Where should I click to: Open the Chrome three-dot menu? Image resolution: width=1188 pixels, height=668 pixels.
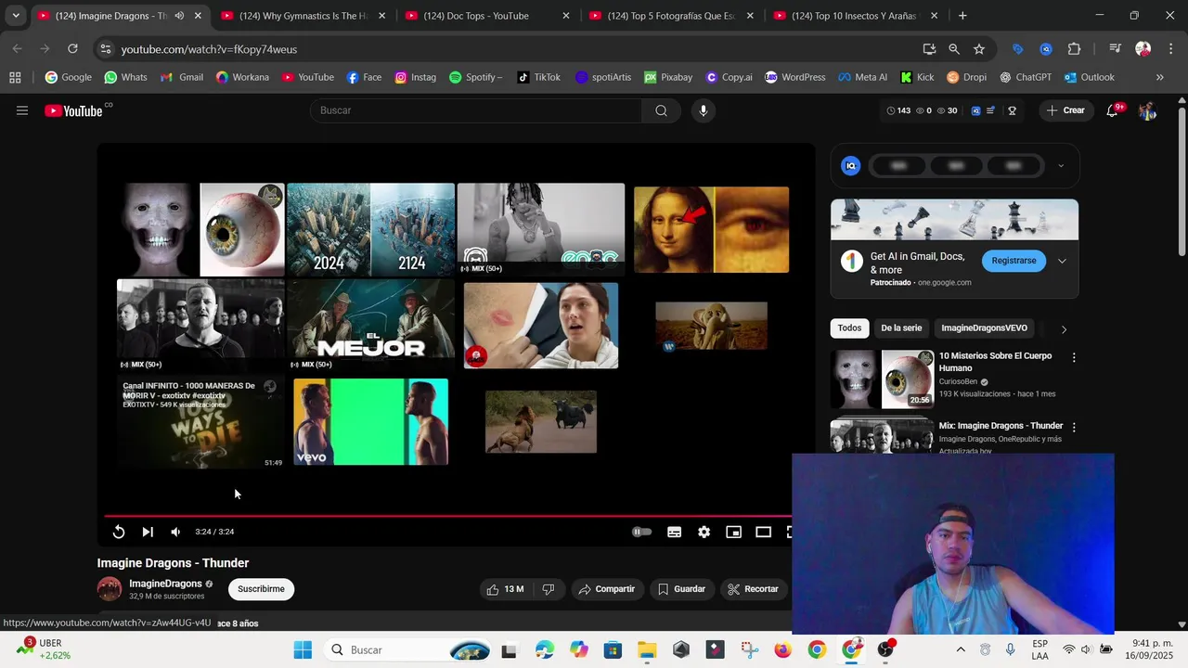pyautogui.click(x=1169, y=49)
